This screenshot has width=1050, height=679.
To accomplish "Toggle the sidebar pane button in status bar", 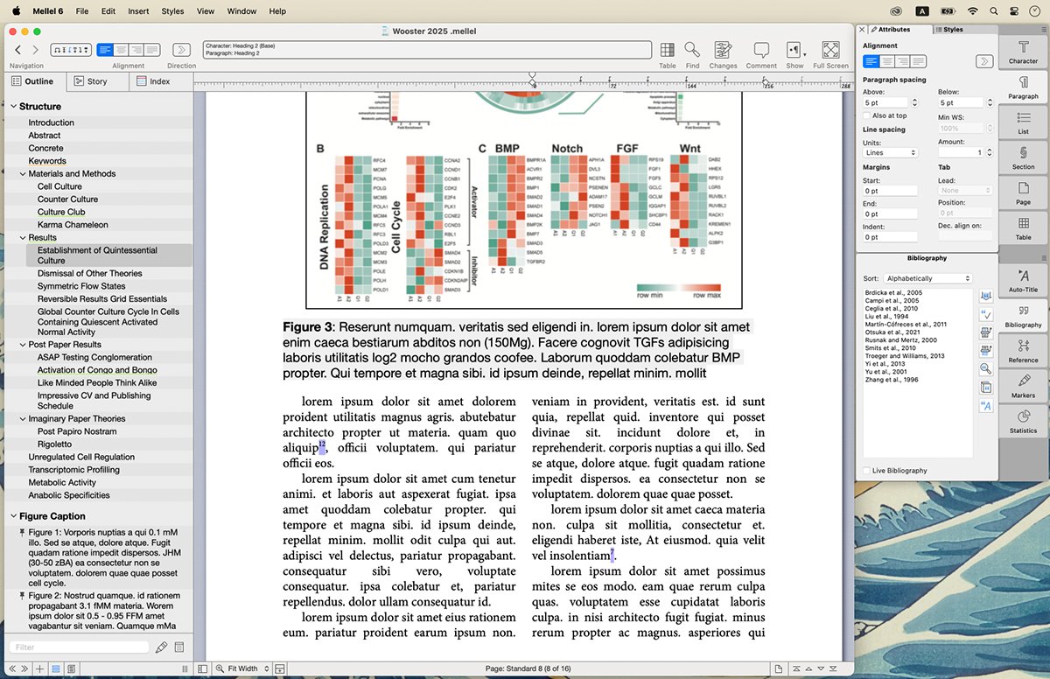I will [x=202, y=668].
